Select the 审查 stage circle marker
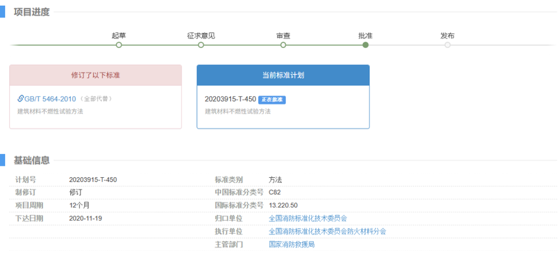Screen dimensions: 559x261 click(283, 45)
